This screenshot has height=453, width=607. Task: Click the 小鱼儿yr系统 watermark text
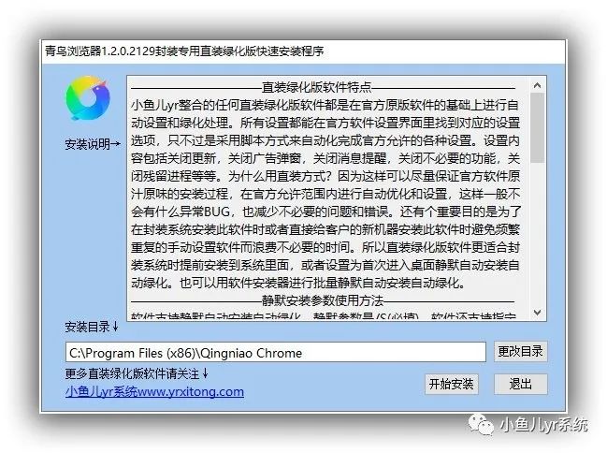[544, 425]
